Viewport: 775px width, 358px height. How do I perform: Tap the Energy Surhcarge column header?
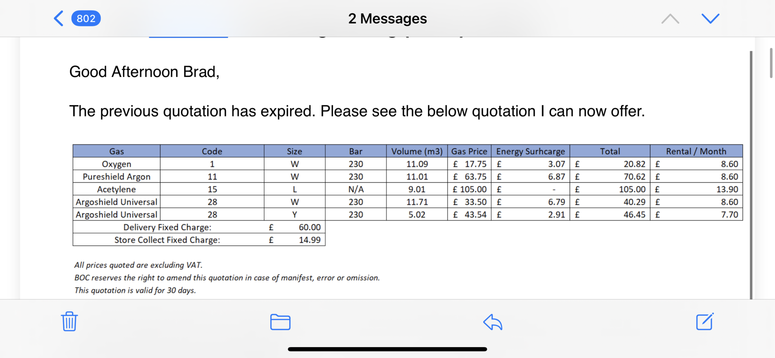coord(530,151)
